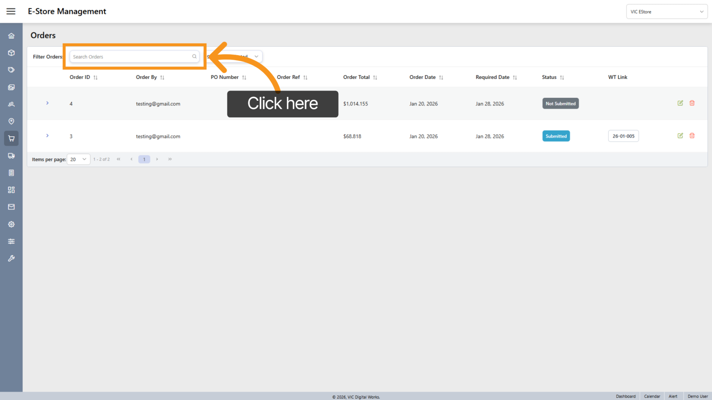Open the items per page dropdown
Viewport: 712px width, 400px height.
pos(78,160)
